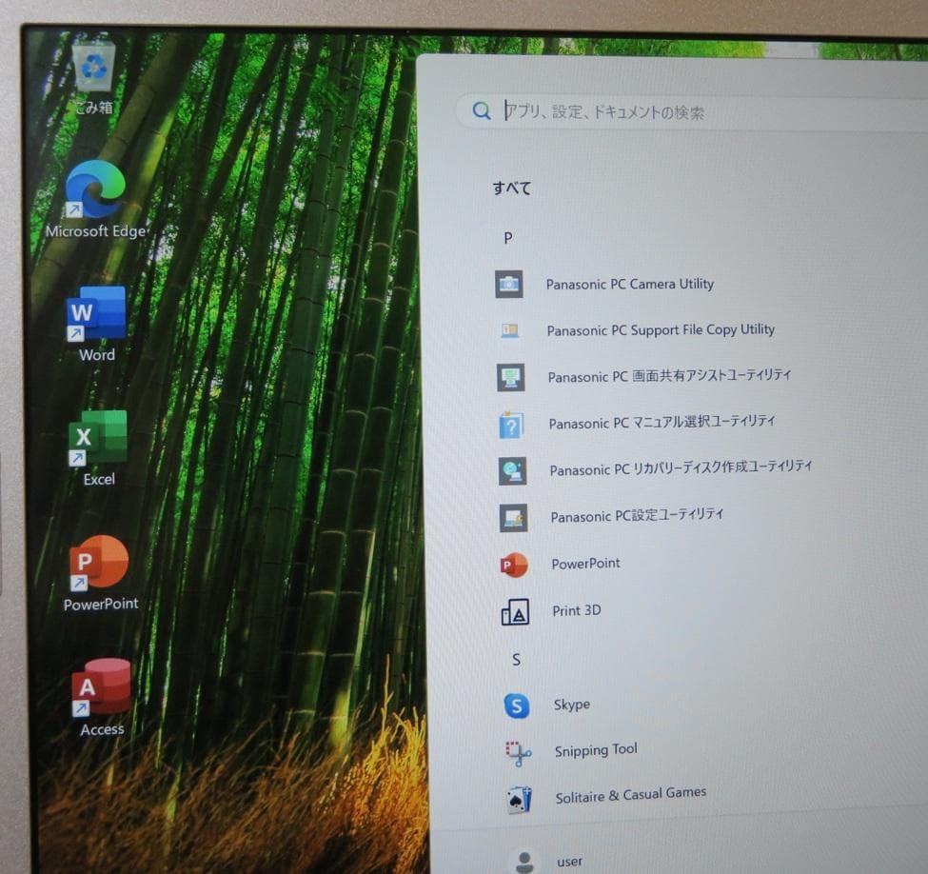Viewport: 928px width, 874px height.
Task: Launch Snipping Tool from the list text
Action: click(596, 750)
